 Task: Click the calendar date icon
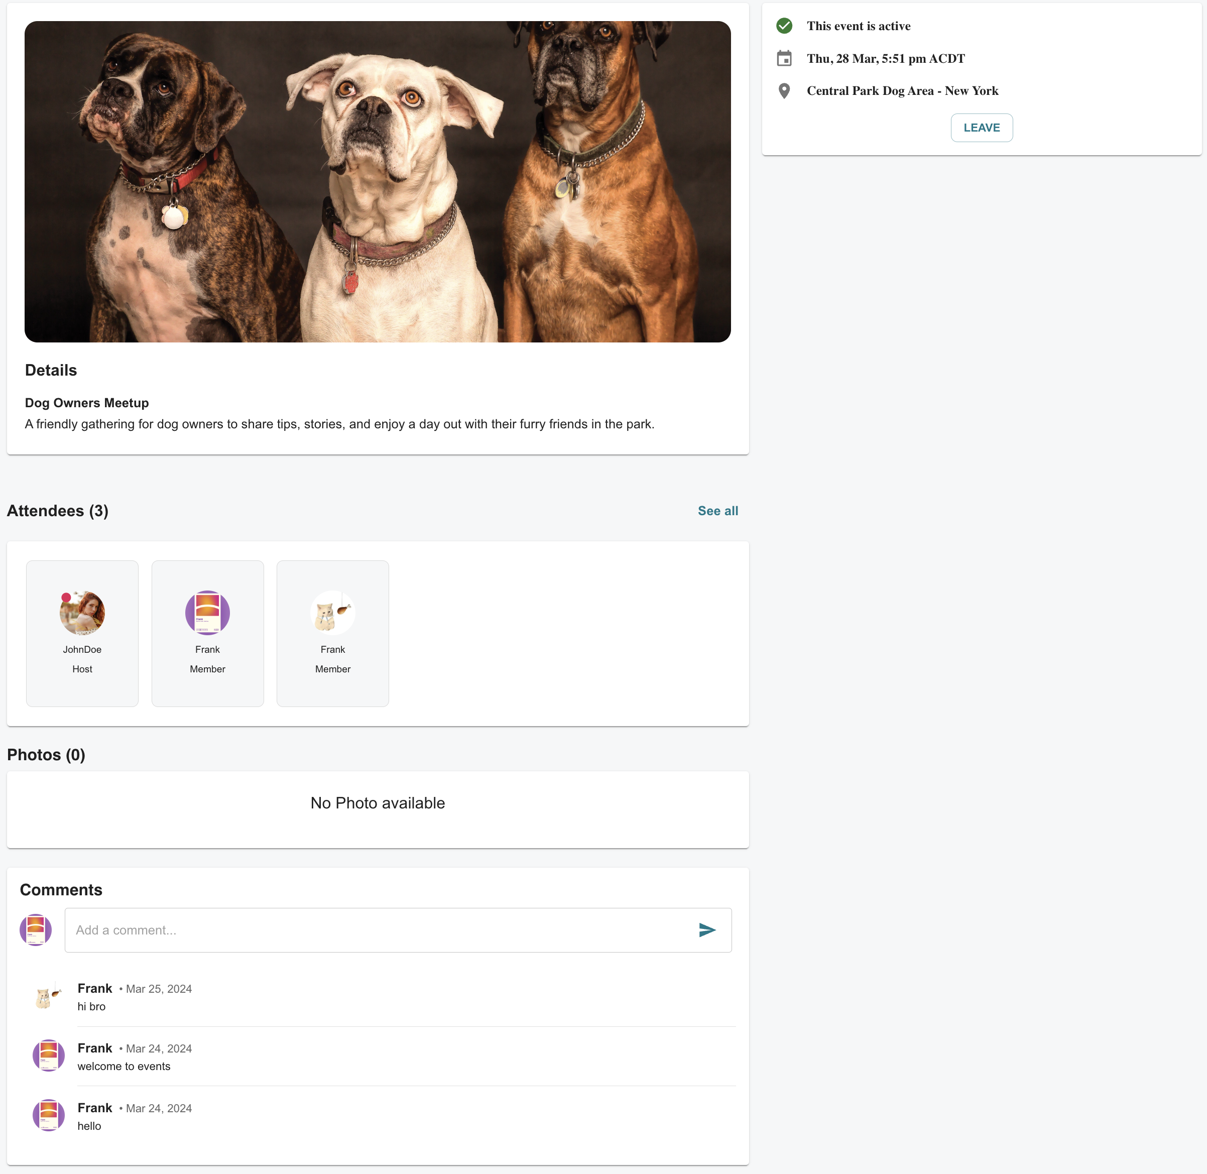click(x=784, y=59)
